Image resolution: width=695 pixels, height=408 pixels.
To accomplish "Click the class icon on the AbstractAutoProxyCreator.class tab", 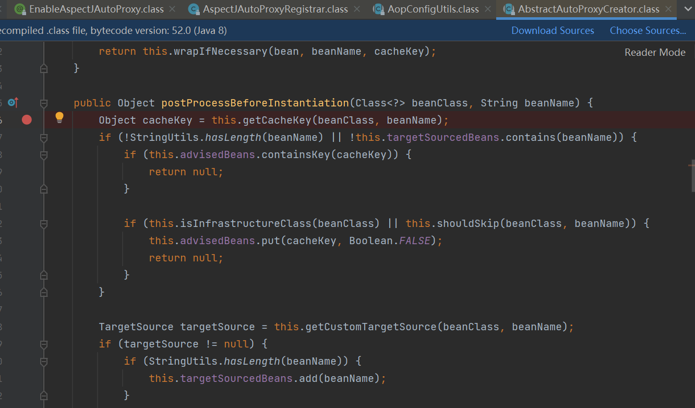I will pyautogui.click(x=509, y=9).
